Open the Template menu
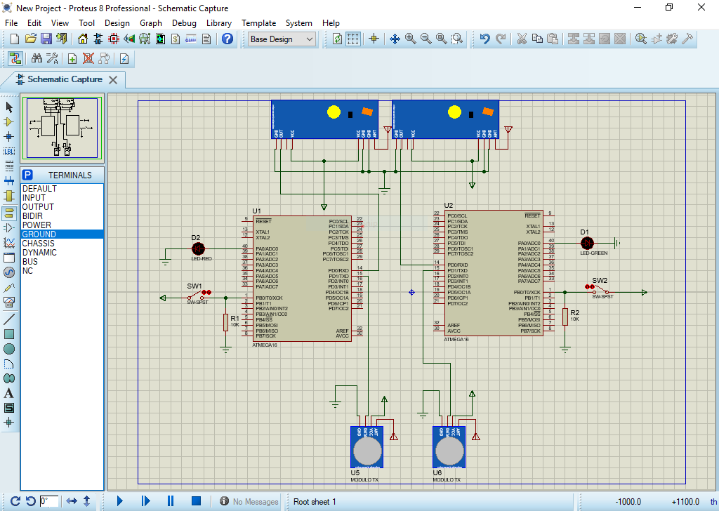Screen dimensions: 719x511 pyautogui.click(x=258, y=22)
